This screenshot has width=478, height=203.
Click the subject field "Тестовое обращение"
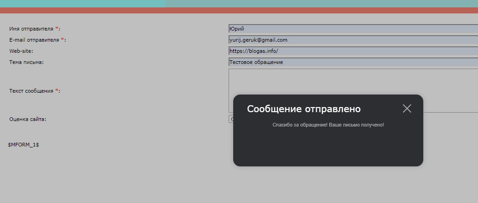pos(352,62)
